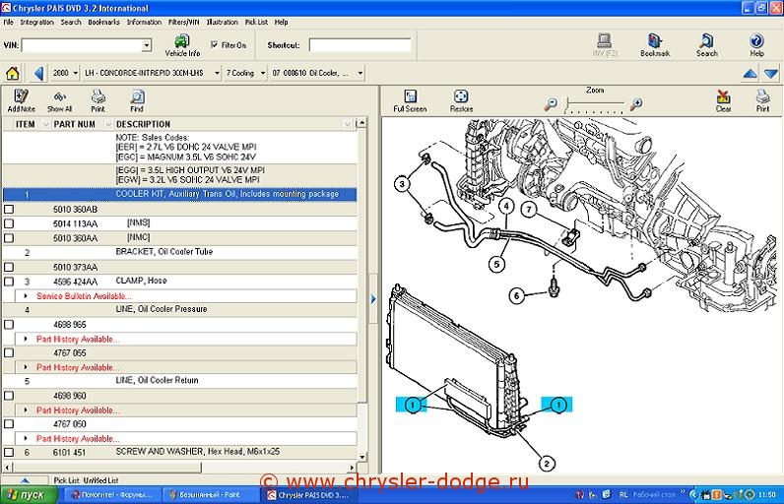The width and height of the screenshot is (784, 504).
Task: Open the Illustration menu
Action: point(222,22)
